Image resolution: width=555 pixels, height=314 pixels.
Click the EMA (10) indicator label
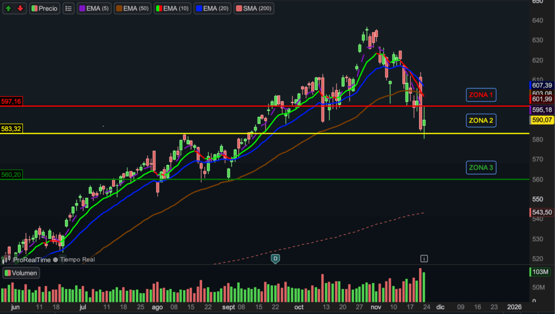click(x=173, y=8)
